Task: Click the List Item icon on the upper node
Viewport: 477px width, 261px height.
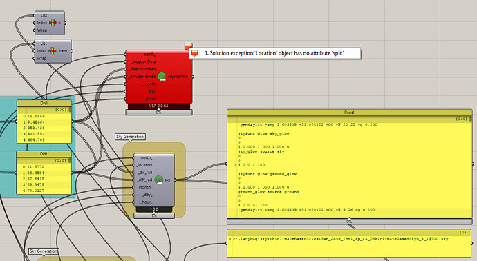Action: (53, 23)
